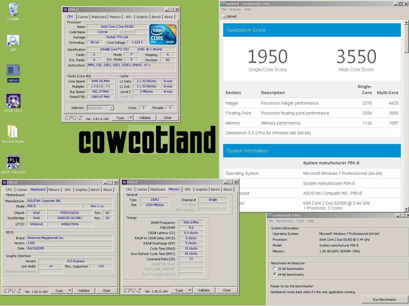
Task: Open Tools dropdown arrow in Mainboard window
Action: point(70,291)
